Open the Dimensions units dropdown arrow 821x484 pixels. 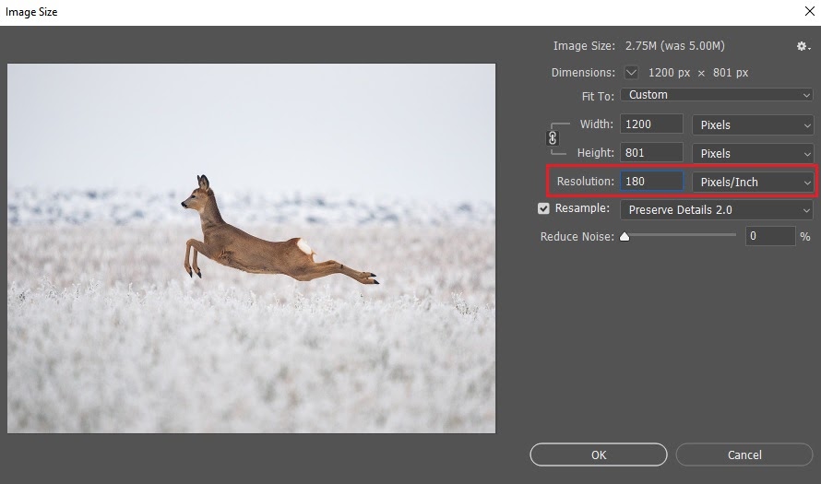pyautogui.click(x=631, y=73)
